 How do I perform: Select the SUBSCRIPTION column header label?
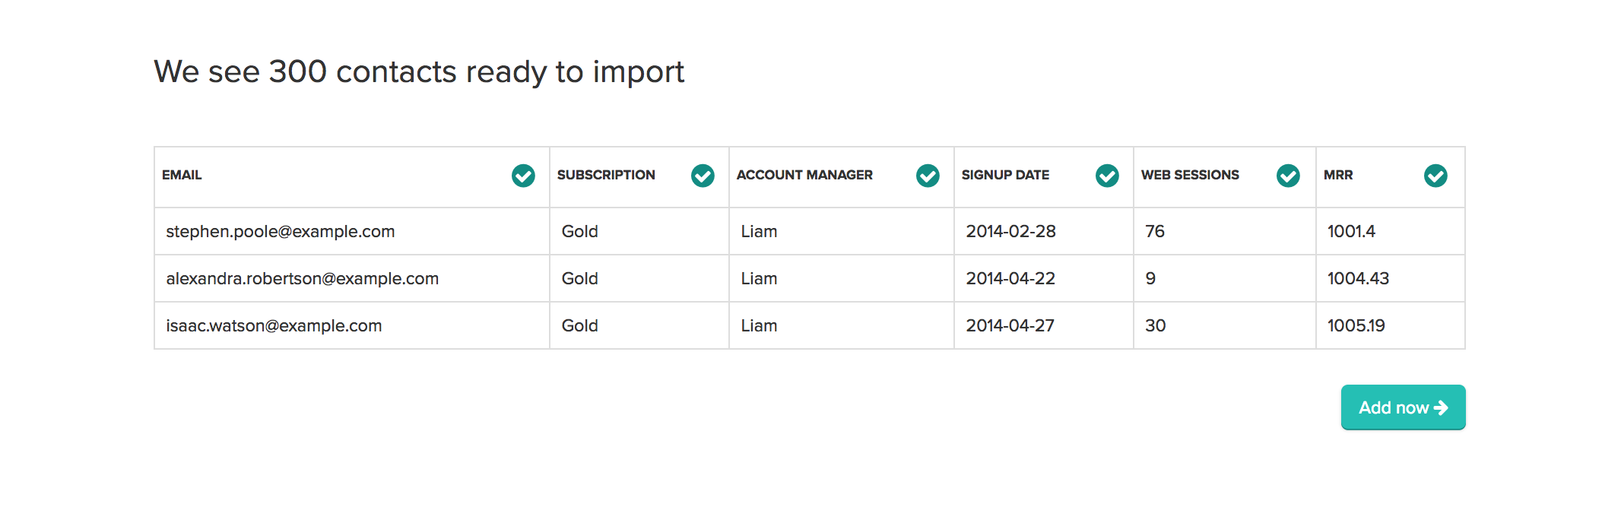tap(606, 175)
